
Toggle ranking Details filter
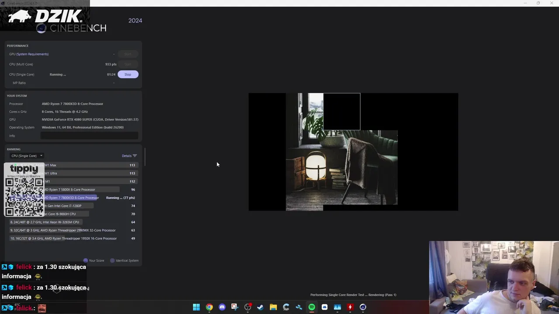(129, 156)
